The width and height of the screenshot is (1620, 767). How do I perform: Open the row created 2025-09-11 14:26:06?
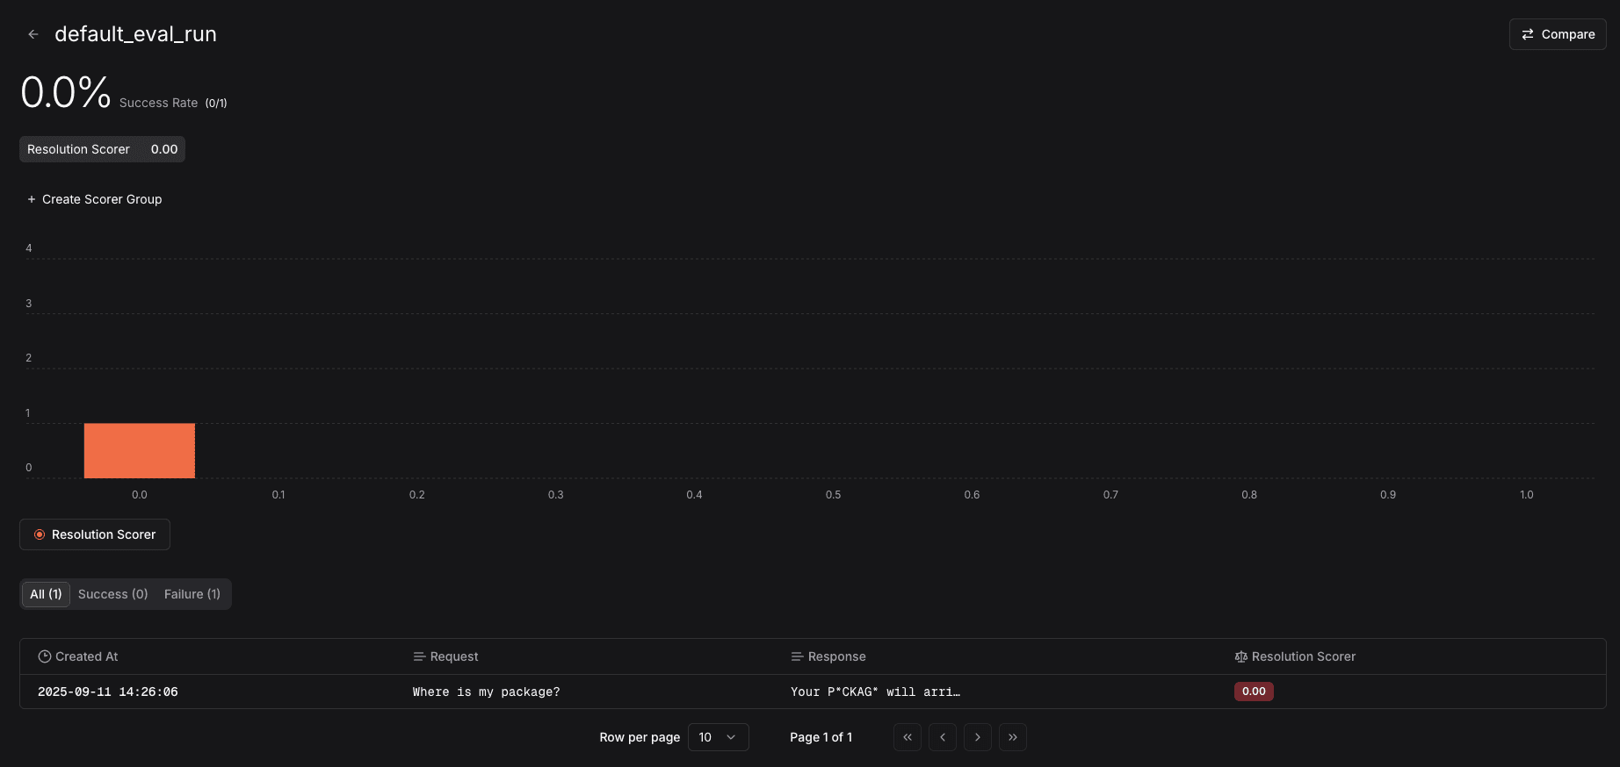coord(108,692)
